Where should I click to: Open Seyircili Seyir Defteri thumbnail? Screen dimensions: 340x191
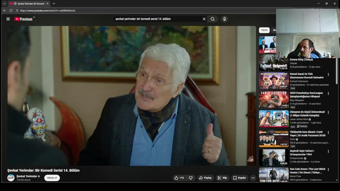(x=274, y=158)
